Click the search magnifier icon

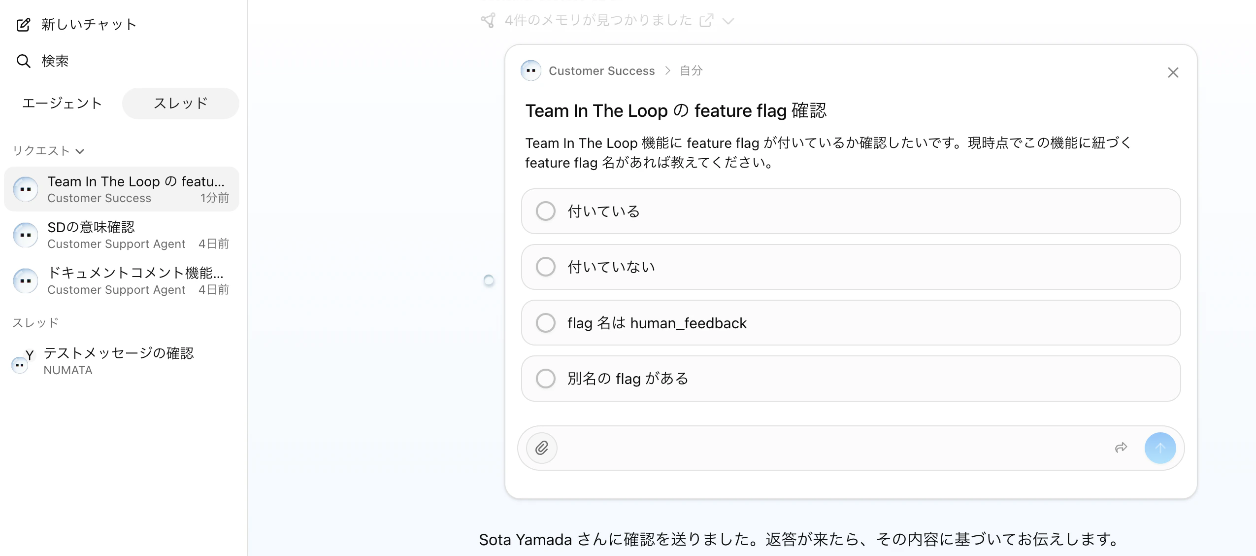(x=23, y=61)
